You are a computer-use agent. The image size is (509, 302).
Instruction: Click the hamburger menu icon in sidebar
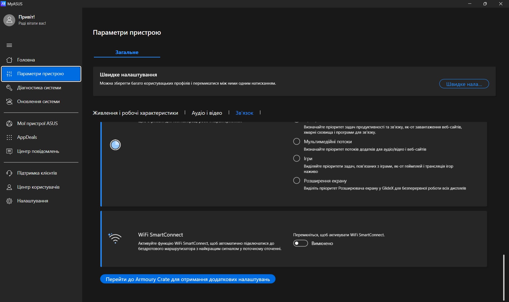9,45
